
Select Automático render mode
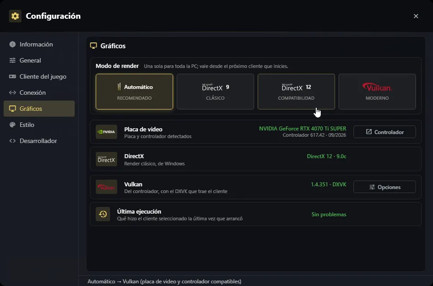point(134,92)
